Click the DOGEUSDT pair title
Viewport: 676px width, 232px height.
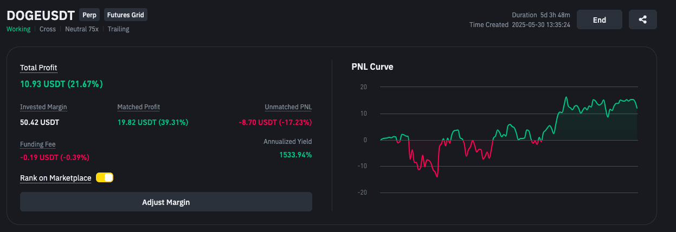tap(41, 15)
